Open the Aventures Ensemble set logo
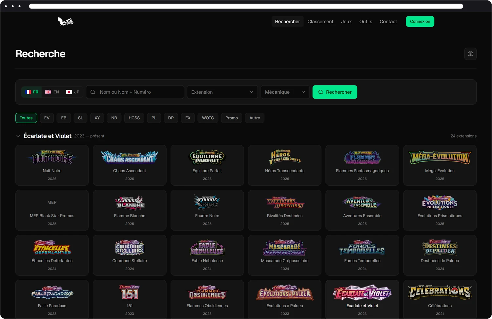Viewport: 492px width, 319px height. coord(362,202)
